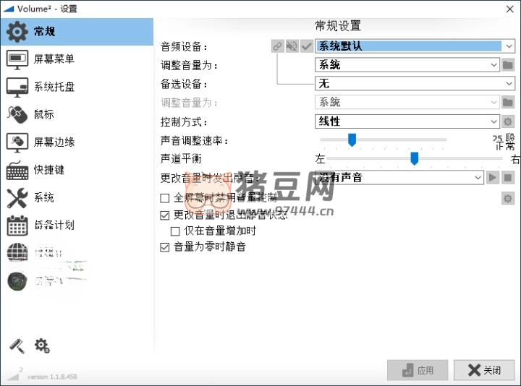This screenshot has height=386, width=521.
Task: Uncheck 更改音量时退出静音状态 option
Action: click(165, 215)
